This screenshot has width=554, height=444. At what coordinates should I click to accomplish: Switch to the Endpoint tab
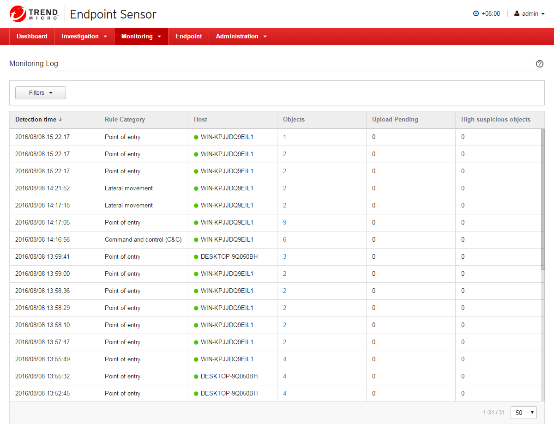[x=188, y=36]
